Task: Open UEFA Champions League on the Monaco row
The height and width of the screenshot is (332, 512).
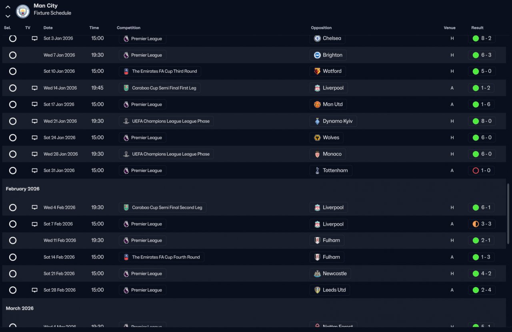Action: click(166, 154)
